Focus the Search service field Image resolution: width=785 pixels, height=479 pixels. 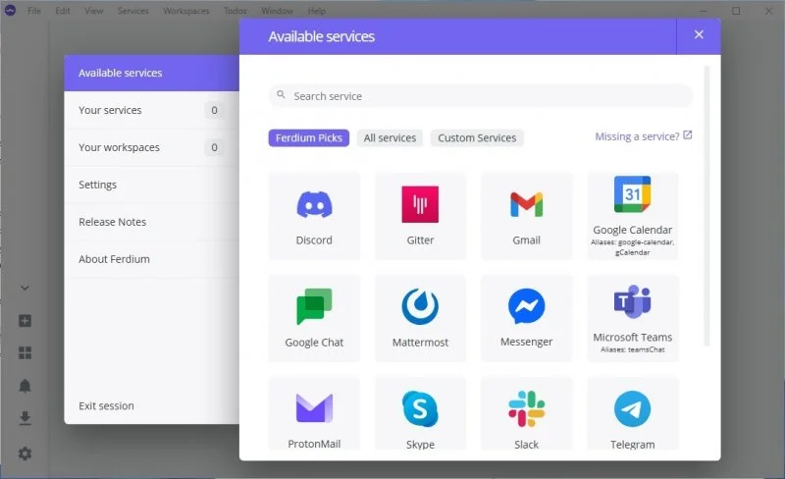coord(481,95)
